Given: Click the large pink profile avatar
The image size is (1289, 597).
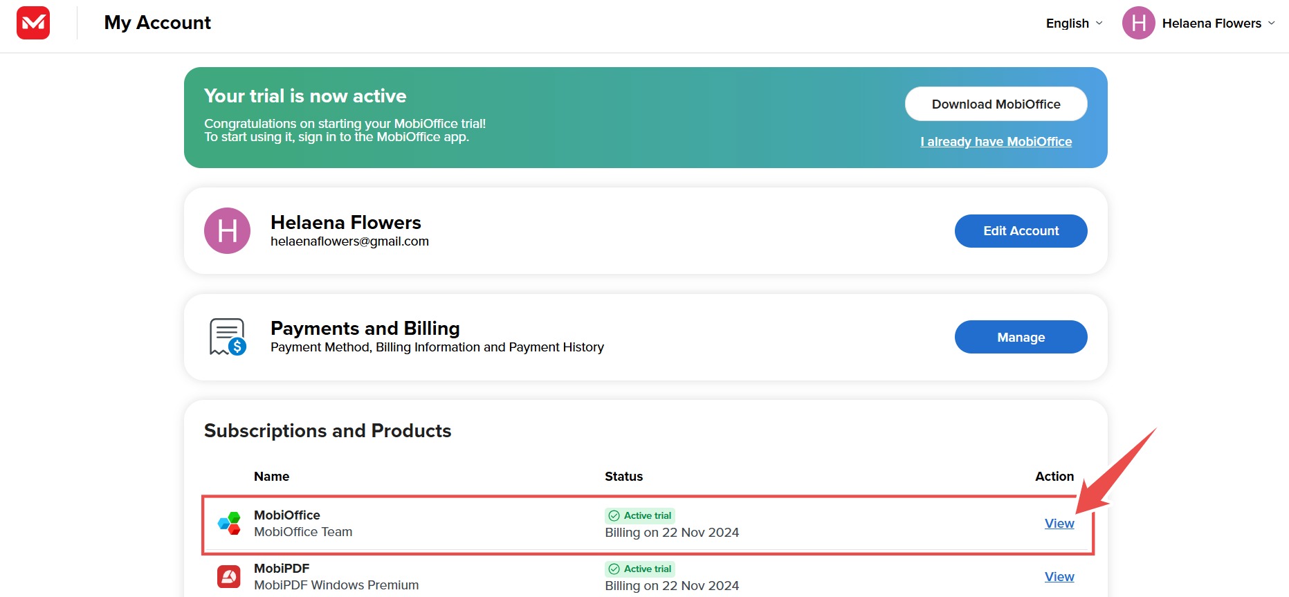Looking at the screenshot, I should coord(227,230).
